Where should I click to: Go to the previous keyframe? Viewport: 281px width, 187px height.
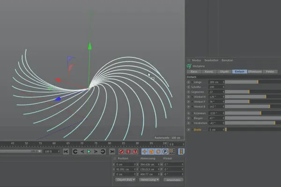[x=75, y=151]
